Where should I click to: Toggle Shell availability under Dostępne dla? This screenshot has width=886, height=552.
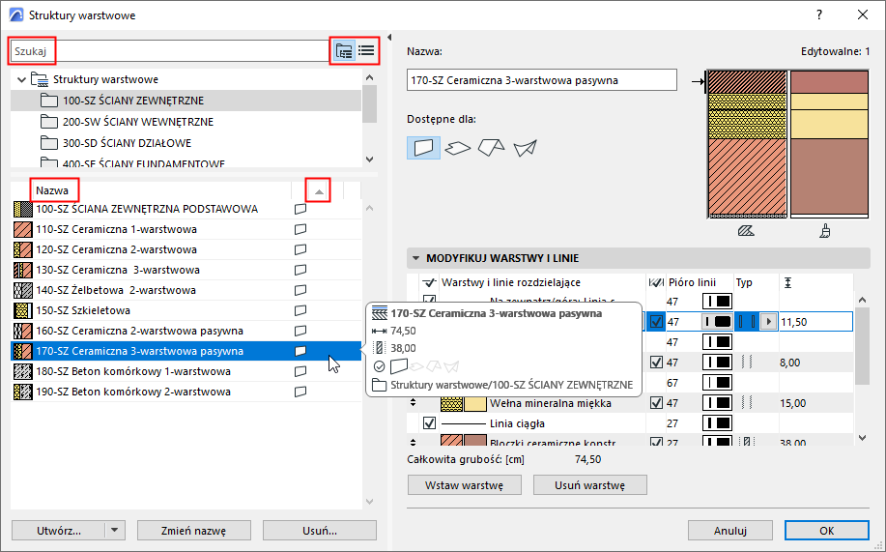coord(525,148)
